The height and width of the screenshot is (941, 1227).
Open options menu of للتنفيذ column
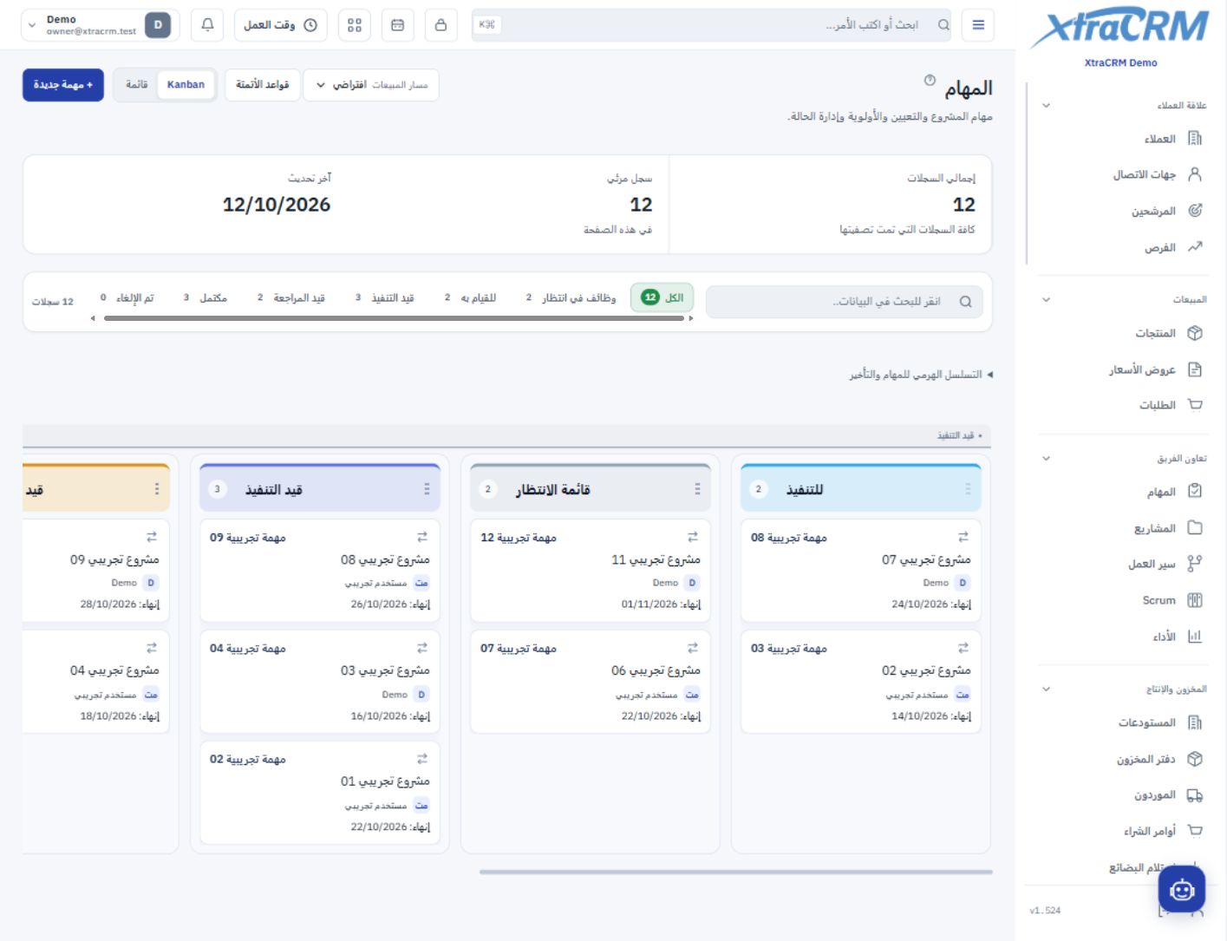(x=968, y=489)
